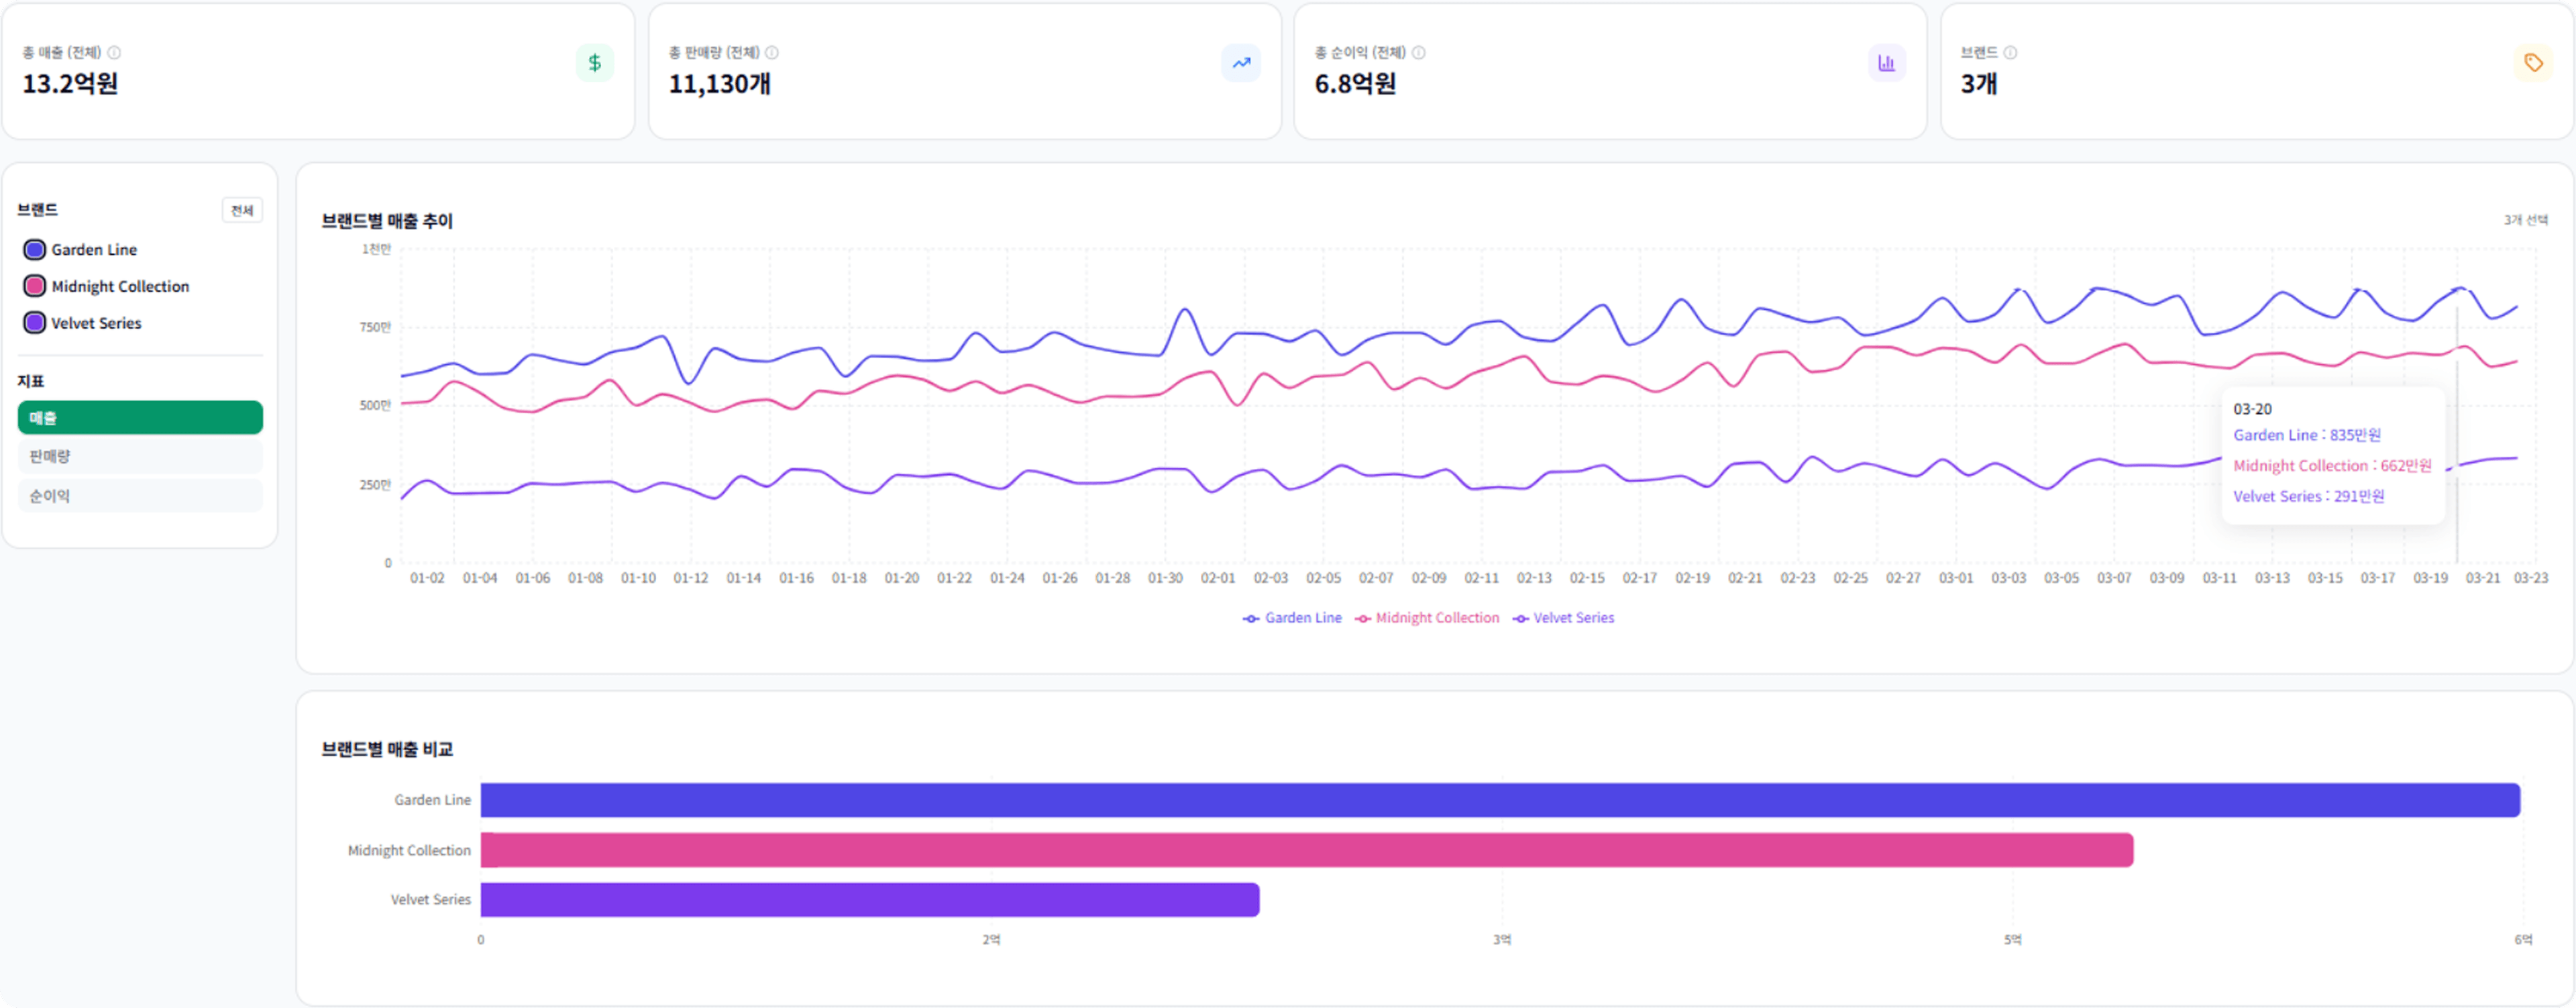
Task: Click the Velvet Series bar chart label
Action: (x=430, y=899)
